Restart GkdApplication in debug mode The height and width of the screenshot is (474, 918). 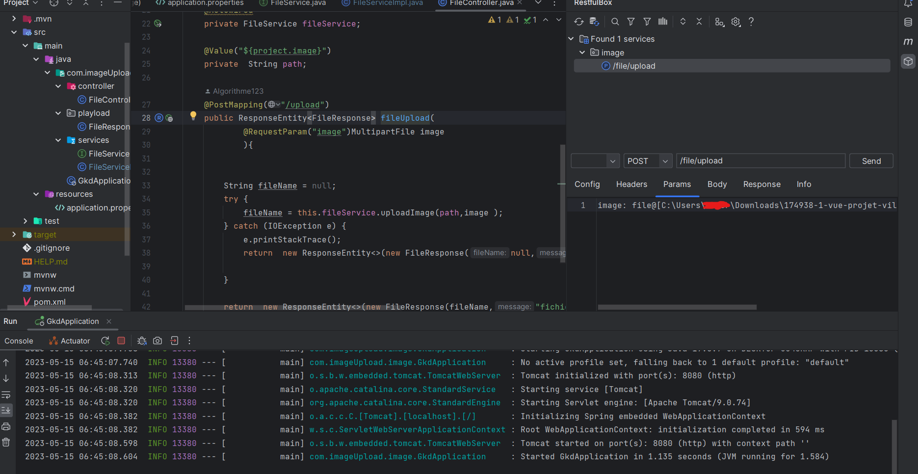(x=142, y=341)
